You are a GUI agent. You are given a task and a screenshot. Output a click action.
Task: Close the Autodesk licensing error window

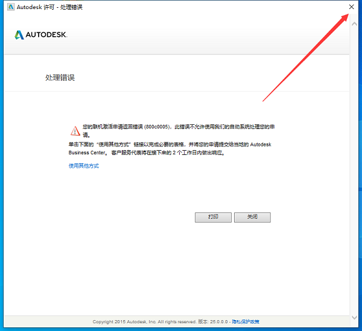coord(351,7)
